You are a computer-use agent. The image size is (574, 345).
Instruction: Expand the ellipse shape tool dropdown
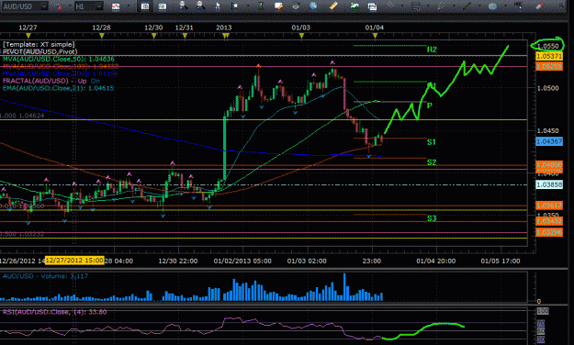click(505, 6)
